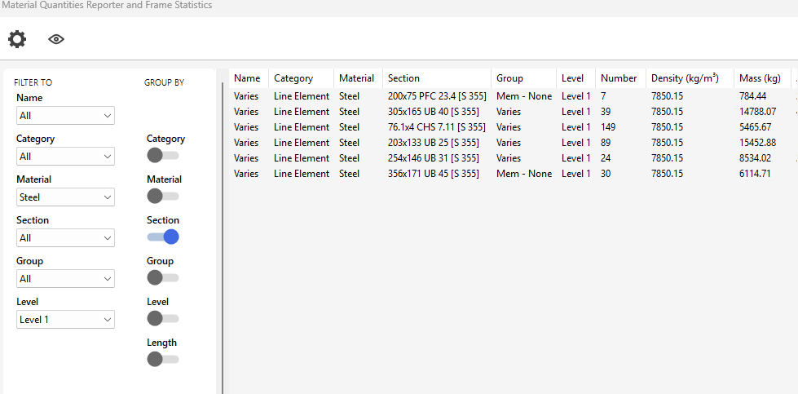
Task: Open the Section filter dropdown
Action: (x=66, y=237)
